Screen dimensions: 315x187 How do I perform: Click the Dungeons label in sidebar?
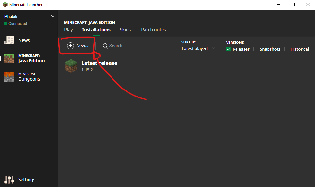point(29,79)
